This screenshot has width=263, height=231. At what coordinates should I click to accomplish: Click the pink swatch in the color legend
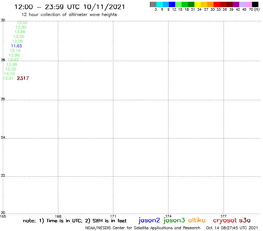[x=248, y=4]
